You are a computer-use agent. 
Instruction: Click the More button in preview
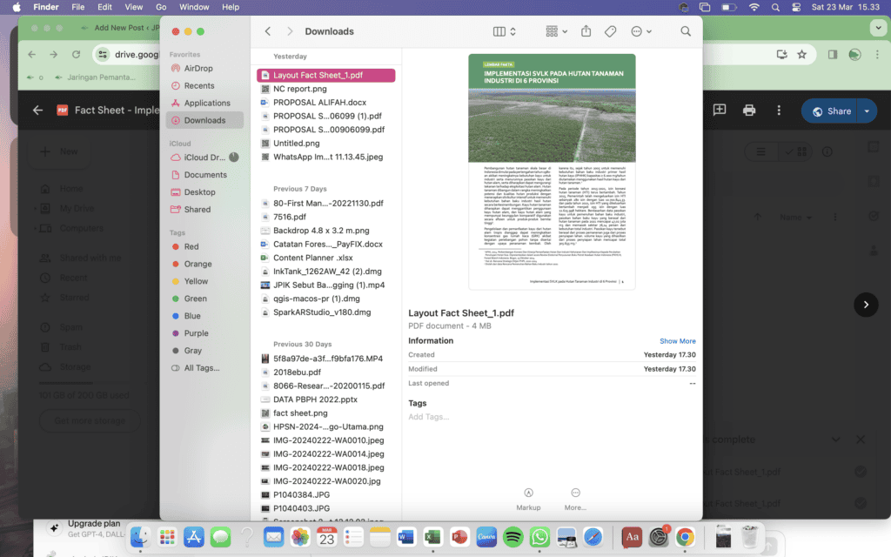(575, 499)
